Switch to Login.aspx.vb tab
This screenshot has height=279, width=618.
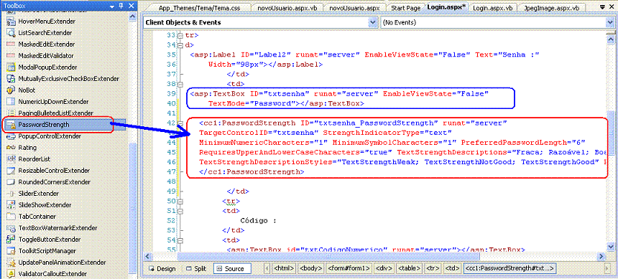(493, 9)
